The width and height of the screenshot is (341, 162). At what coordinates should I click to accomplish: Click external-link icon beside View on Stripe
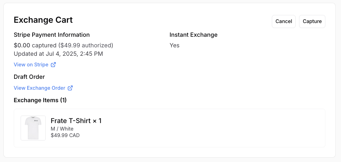(53, 65)
